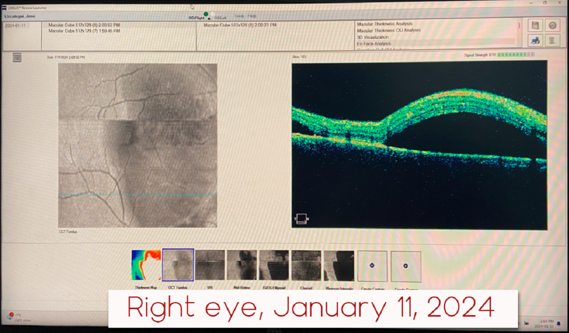Click the notification bell in the taskbar
This screenshot has width=569, height=333.
pos(559,323)
